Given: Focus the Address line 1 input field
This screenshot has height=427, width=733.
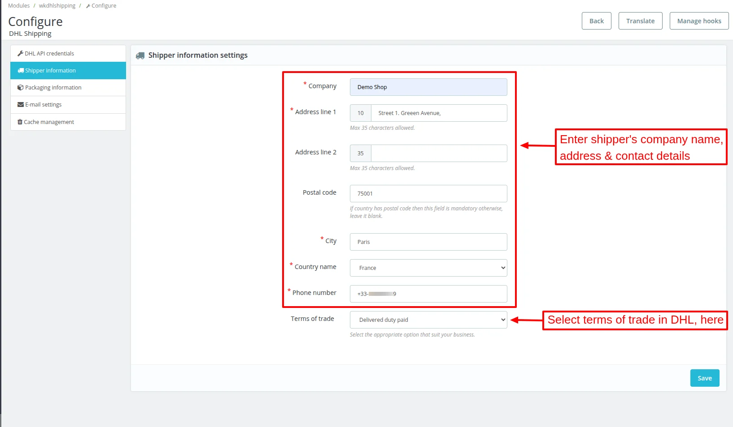Looking at the screenshot, I should point(439,113).
